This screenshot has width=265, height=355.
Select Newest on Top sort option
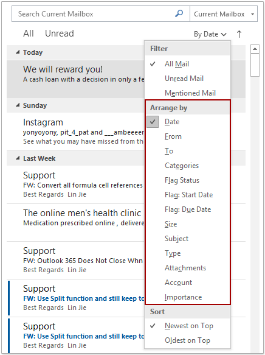(188, 326)
